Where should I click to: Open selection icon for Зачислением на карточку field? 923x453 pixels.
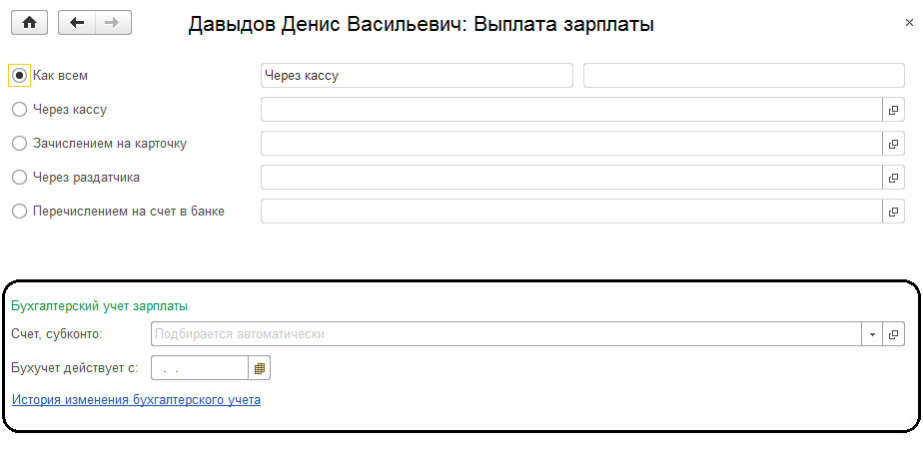tap(894, 144)
